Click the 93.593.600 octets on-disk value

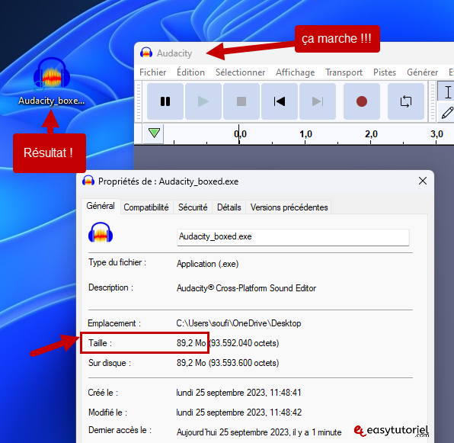pyautogui.click(x=244, y=363)
